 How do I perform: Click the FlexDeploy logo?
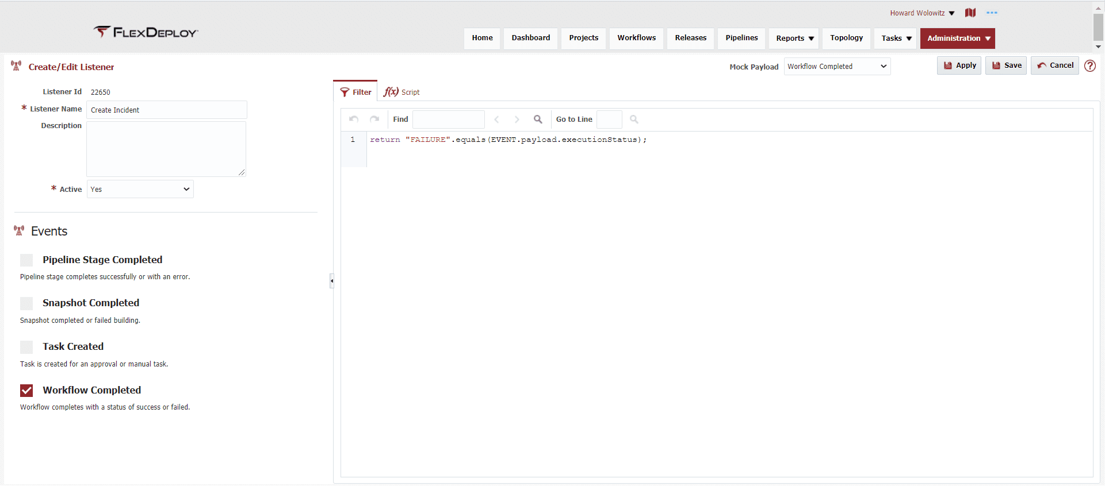146,32
